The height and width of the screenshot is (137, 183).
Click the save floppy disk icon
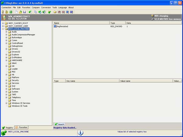pos(24,12)
